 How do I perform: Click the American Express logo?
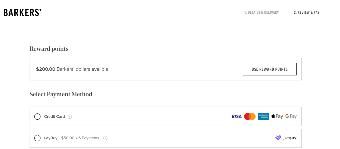click(263, 116)
